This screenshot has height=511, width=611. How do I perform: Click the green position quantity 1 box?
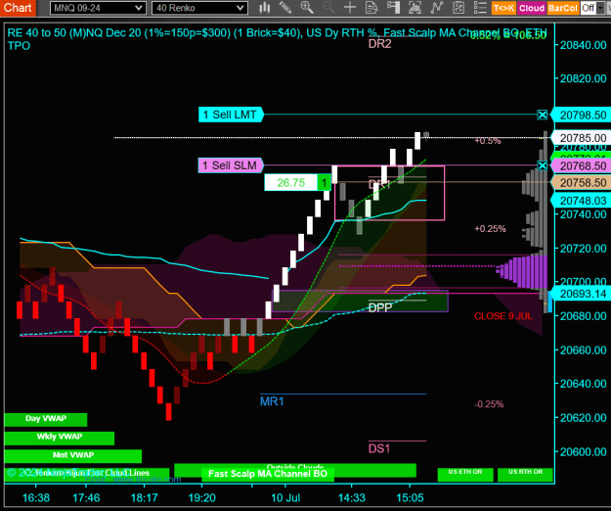point(324,182)
